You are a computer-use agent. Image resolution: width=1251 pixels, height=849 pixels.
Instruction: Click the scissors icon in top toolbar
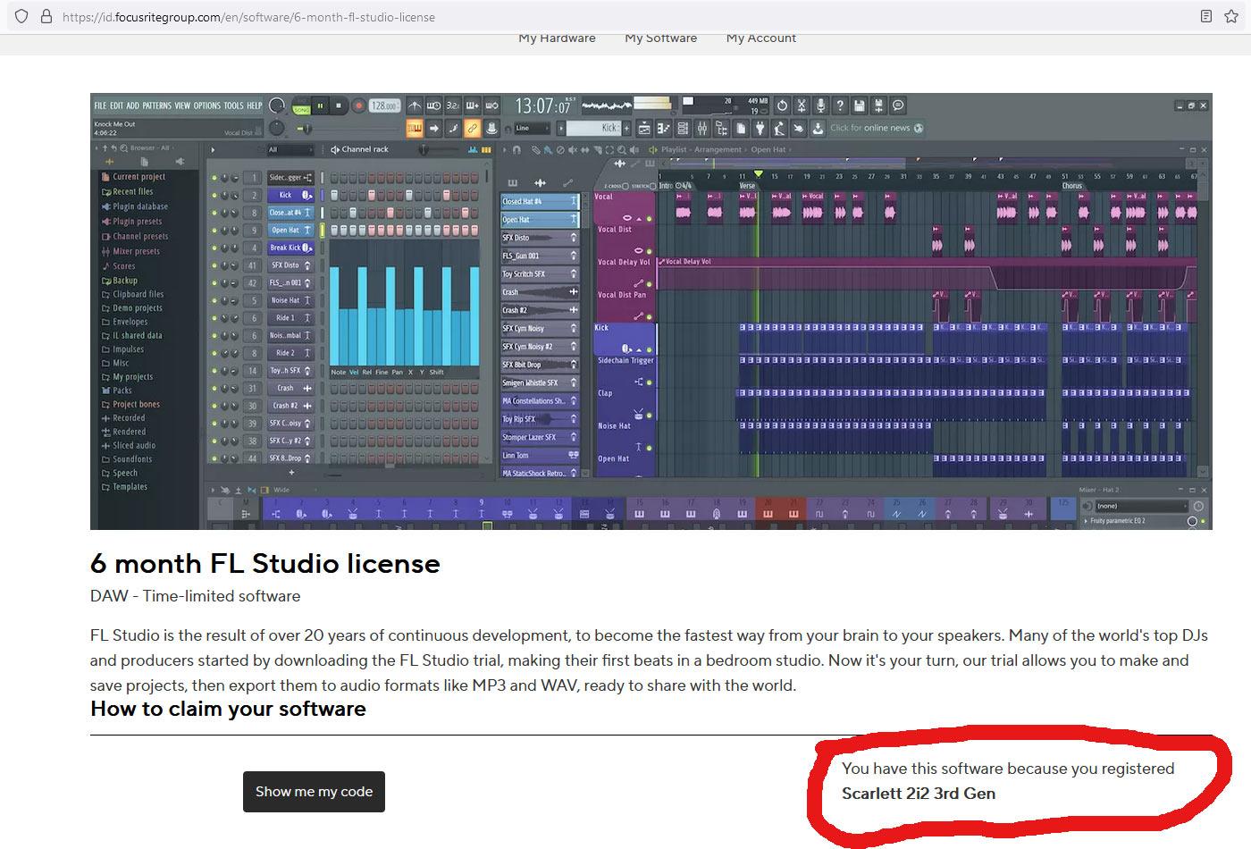pyautogui.click(x=802, y=105)
